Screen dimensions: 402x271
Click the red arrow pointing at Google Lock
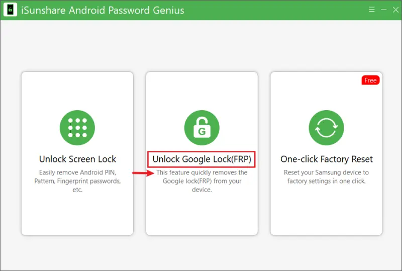coord(143,173)
